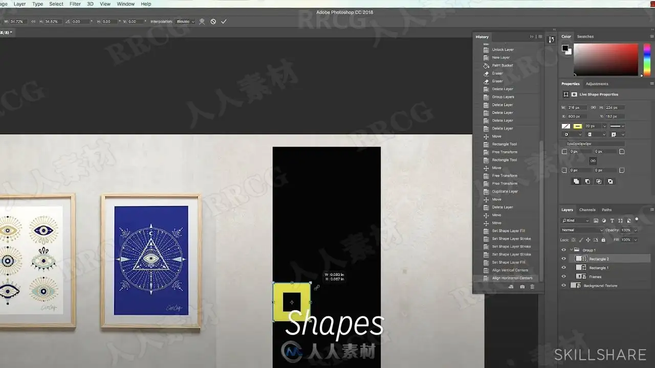This screenshot has width=655, height=368.
Task: Open the Normal blend mode dropdown
Action: point(582,230)
